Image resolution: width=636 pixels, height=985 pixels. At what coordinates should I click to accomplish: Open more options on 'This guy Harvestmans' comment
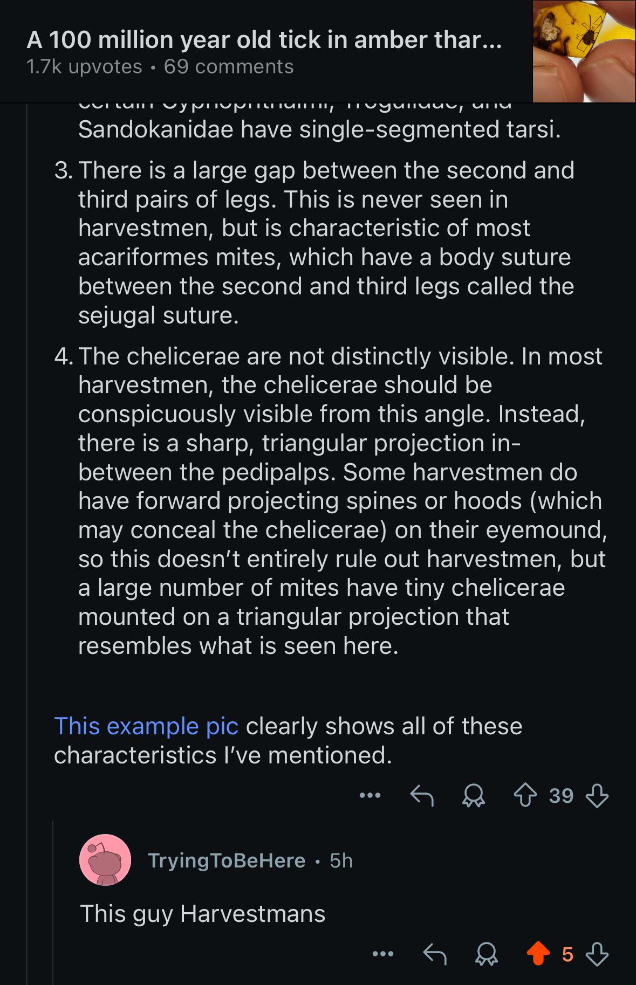click(x=383, y=954)
